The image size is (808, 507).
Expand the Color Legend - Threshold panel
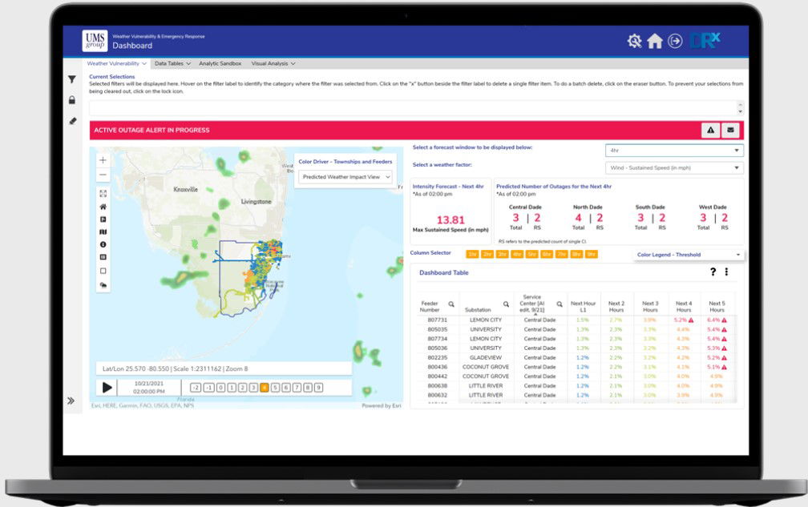689,255
